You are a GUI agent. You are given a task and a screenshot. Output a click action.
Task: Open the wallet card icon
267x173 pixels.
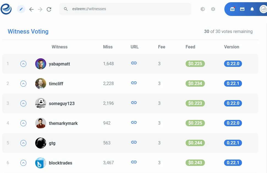coord(242,9)
